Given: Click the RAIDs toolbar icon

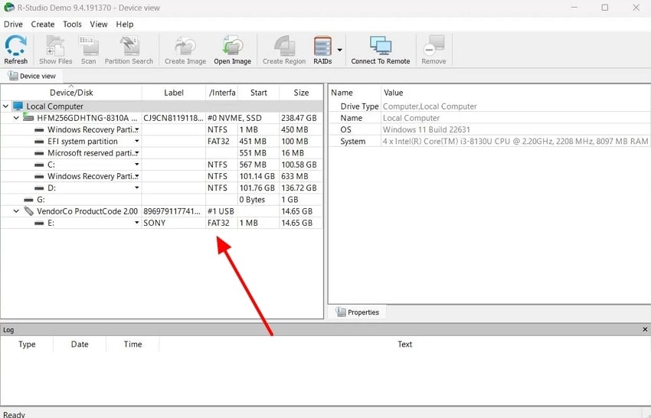Looking at the screenshot, I should pos(322,45).
